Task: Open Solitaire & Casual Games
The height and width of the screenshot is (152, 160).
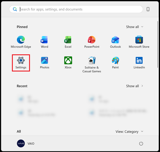Action: point(92,65)
